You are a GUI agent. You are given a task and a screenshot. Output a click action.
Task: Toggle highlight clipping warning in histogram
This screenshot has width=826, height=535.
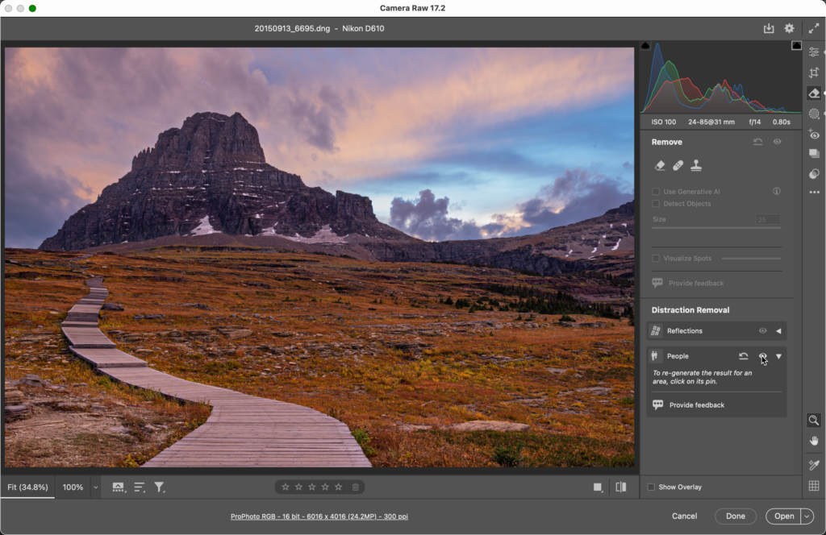796,46
